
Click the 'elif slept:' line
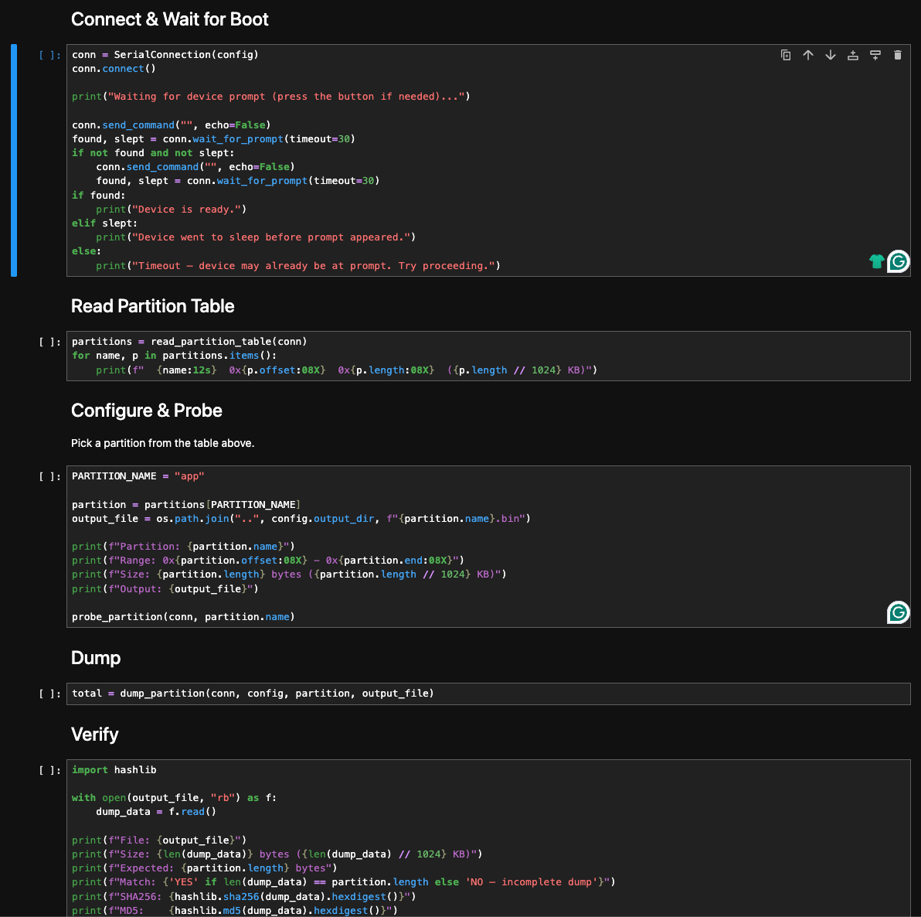point(104,223)
